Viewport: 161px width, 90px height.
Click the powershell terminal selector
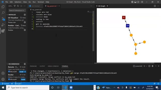click(x=138, y=66)
